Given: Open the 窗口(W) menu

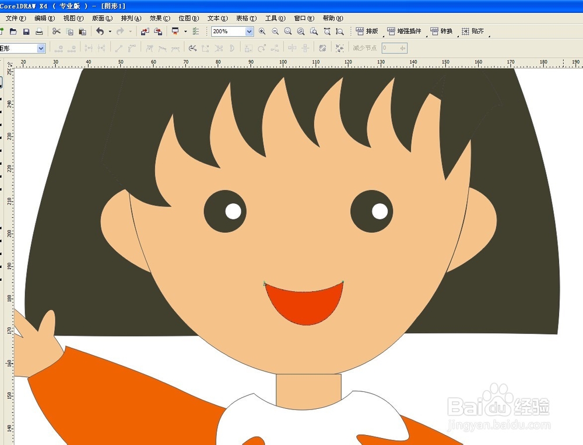Looking at the screenshot, I should point(304,18).
